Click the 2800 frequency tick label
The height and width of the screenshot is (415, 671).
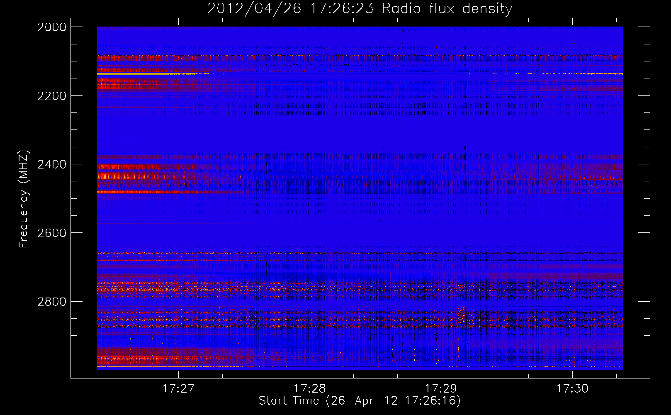pos(52,301)
